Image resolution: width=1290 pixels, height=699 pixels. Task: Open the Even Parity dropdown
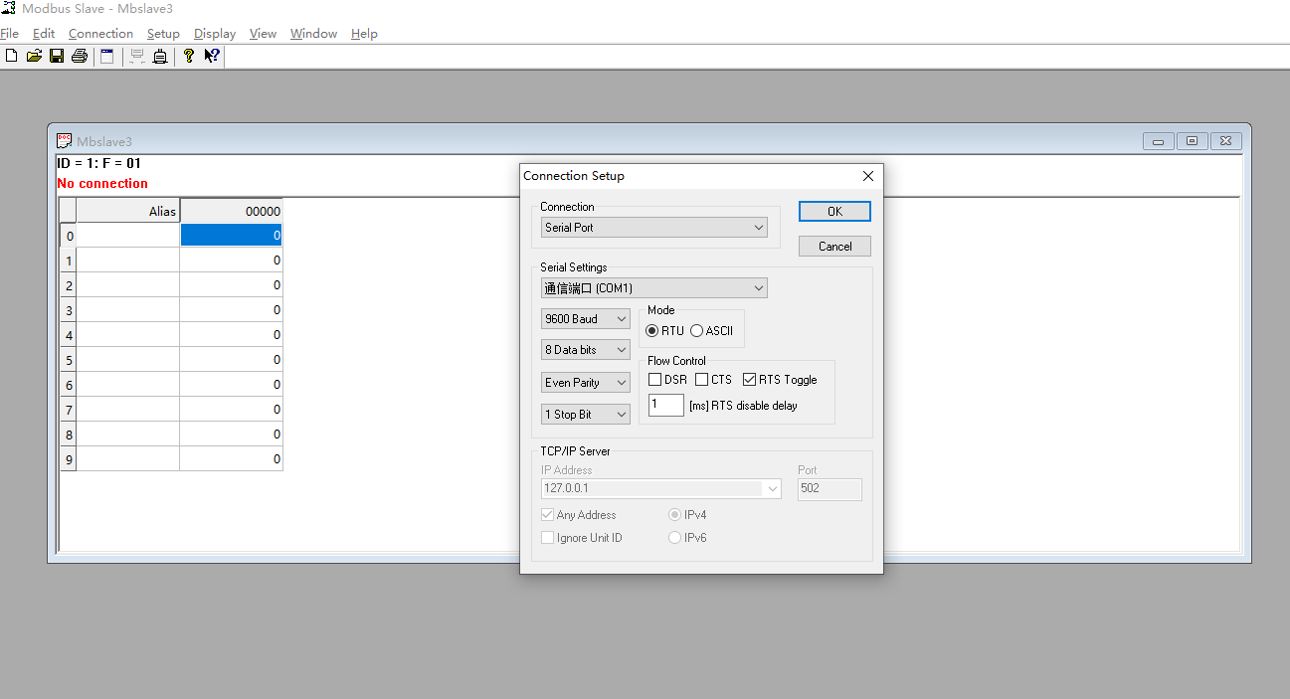click(586, 383)
